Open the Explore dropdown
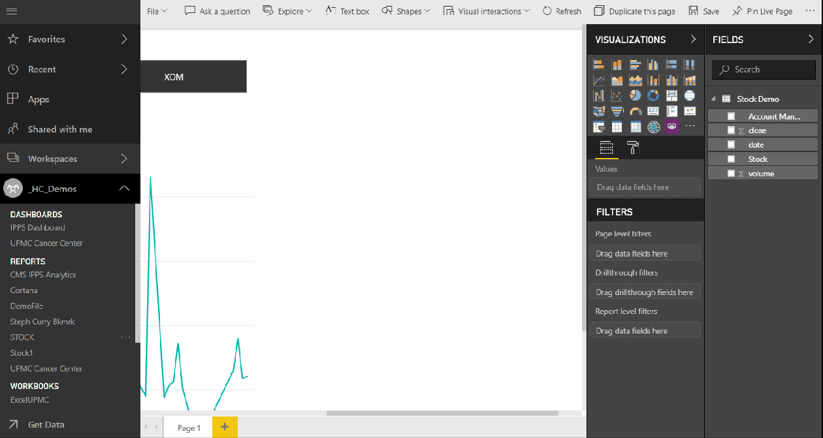Image resolution: width=823 pixels, height=438 pixels. click(287, 11)
